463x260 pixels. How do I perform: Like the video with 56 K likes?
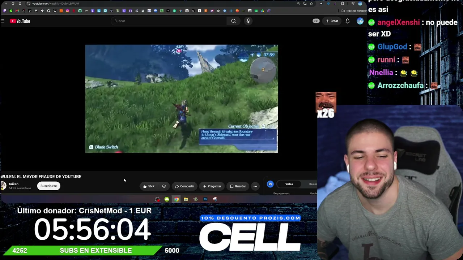(x=149, y=186)
